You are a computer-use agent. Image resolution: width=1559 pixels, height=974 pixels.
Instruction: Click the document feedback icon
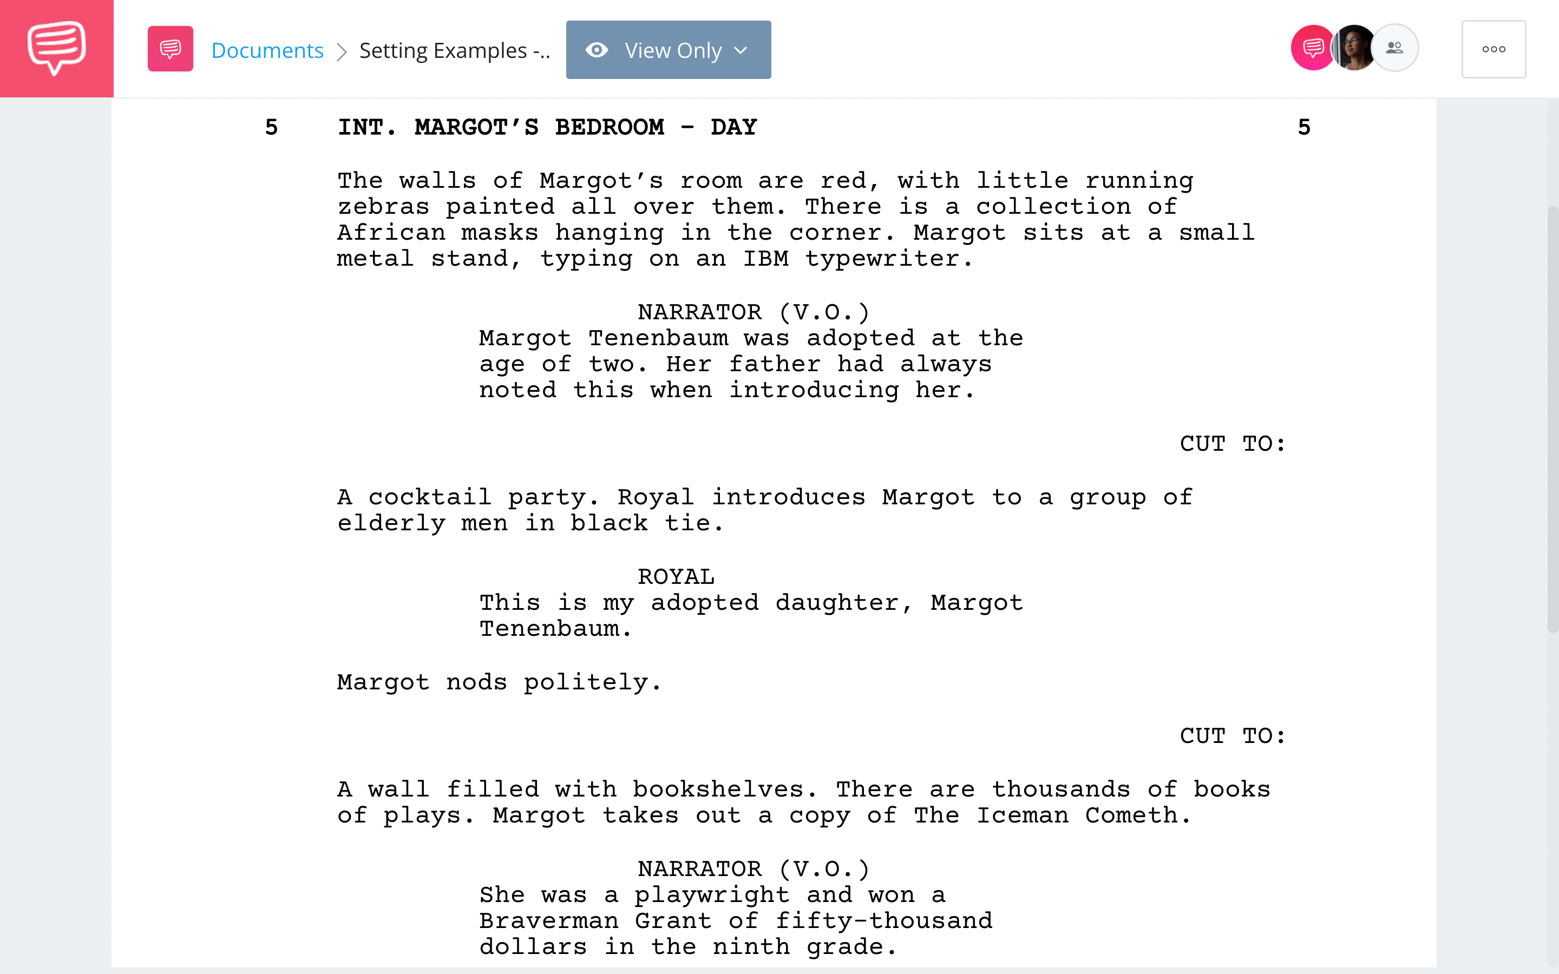click(x=169, y=49)
